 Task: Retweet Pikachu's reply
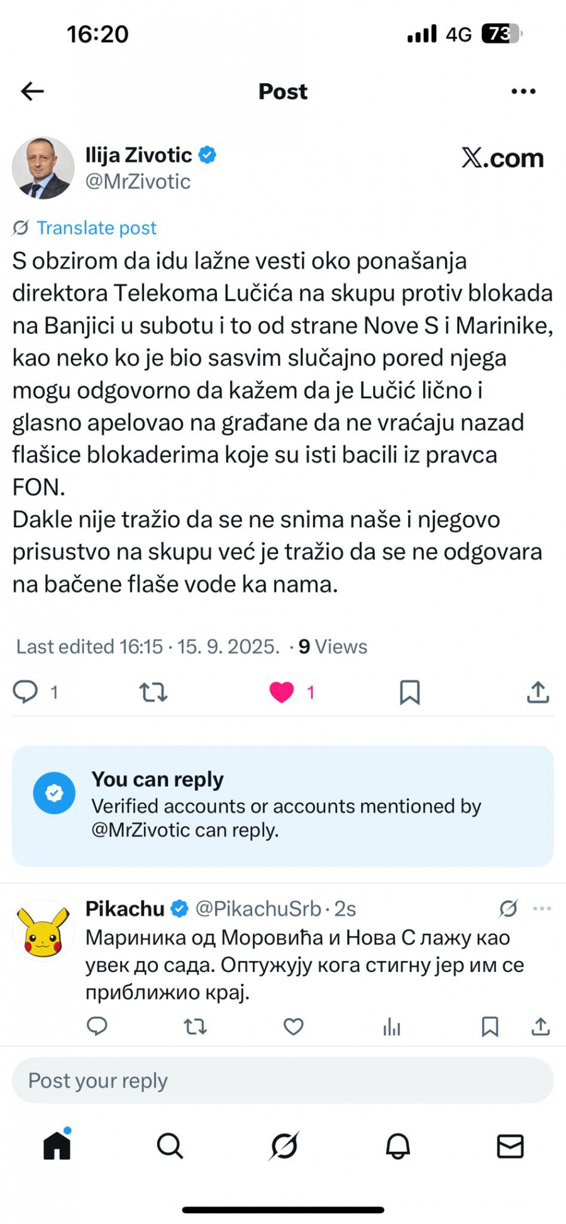click(195, 1026)
